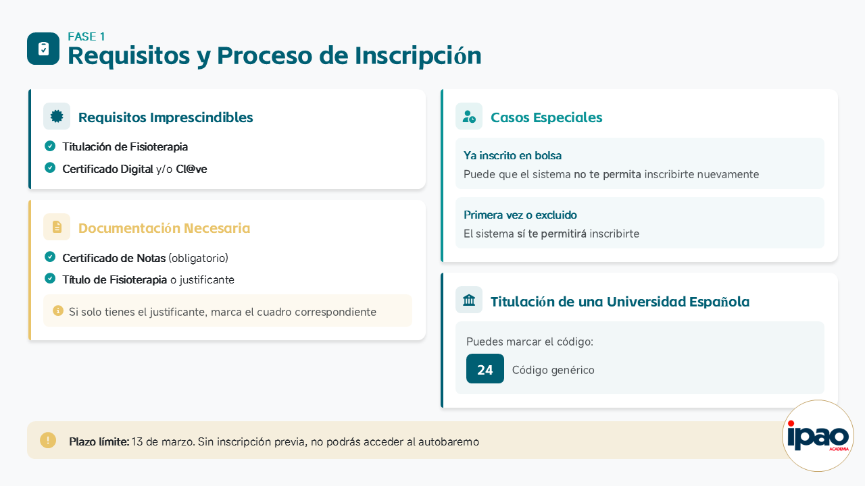Click the Titulación de una Universidad Española heading
865x486 pixels.
click(x=620, y=302)
